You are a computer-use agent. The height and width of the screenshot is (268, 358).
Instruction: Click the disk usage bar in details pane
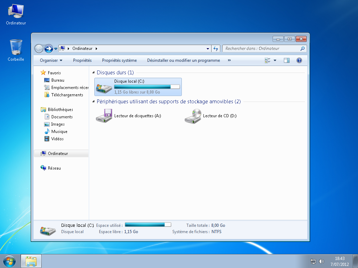pyautogui.click(x=148, y=225)
